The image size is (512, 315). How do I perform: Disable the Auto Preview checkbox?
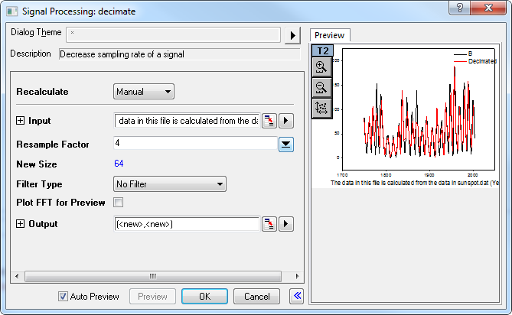[63, 297]
